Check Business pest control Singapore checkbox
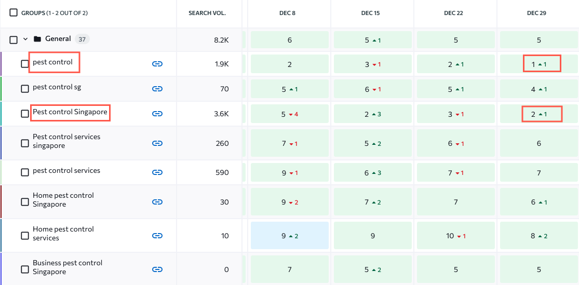The image size is (579, 285). pos(25,269)
